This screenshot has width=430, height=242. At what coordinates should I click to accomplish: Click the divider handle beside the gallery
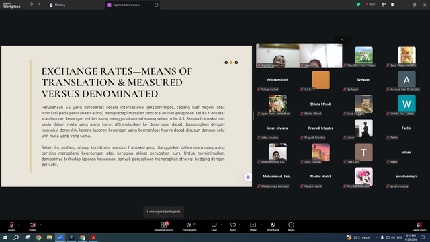click(253, 116)
